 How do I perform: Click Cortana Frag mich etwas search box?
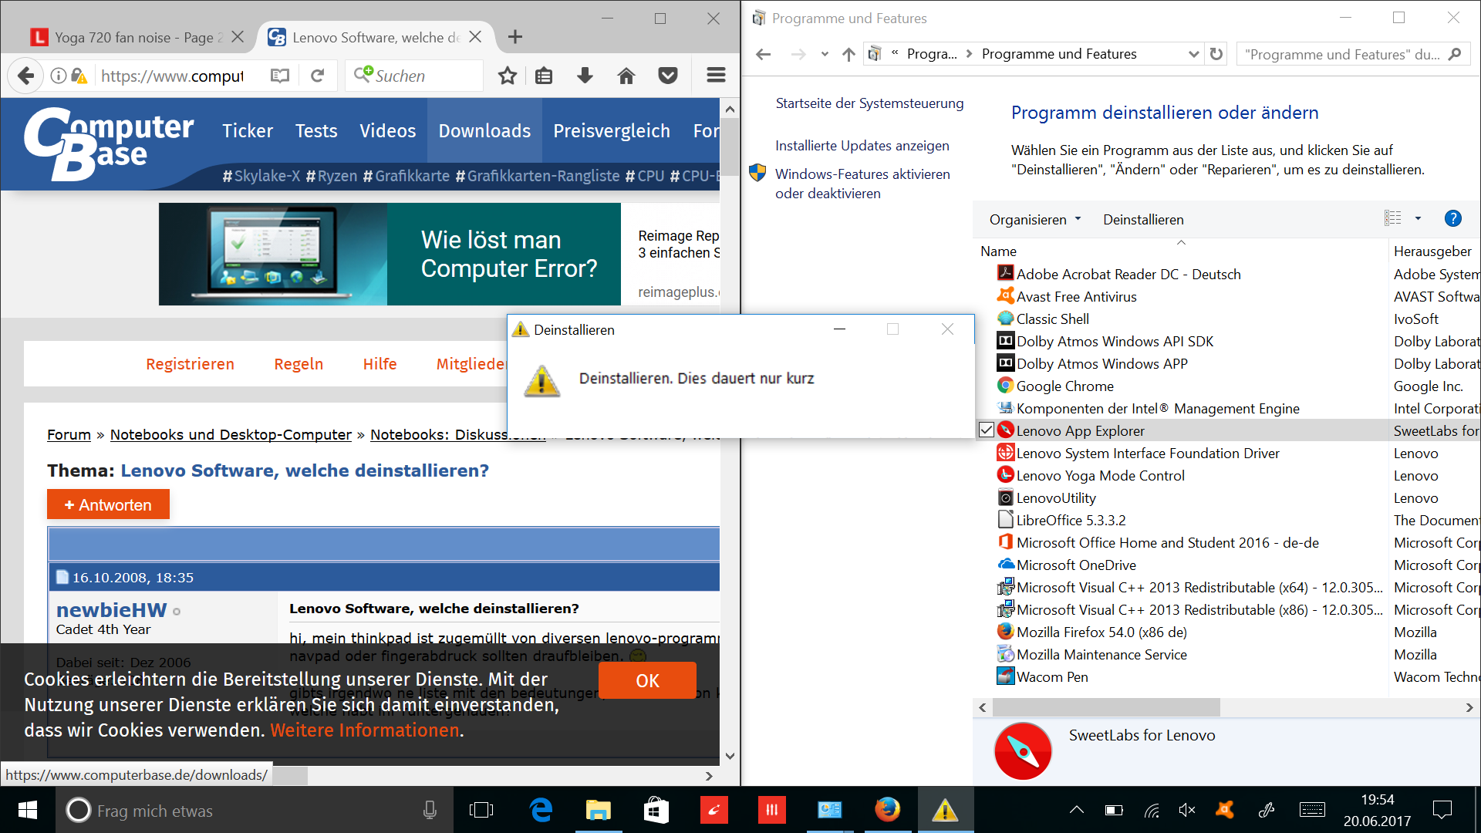[x=255, y=810]
